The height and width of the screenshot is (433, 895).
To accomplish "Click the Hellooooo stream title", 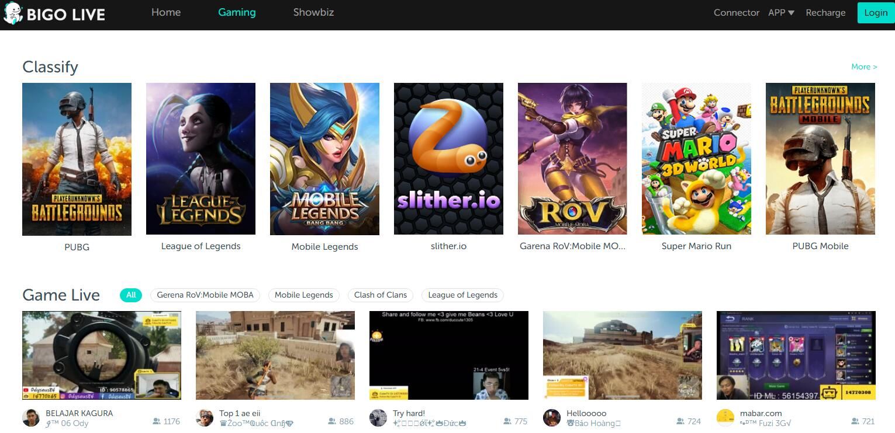I will (x=586, y=413).
